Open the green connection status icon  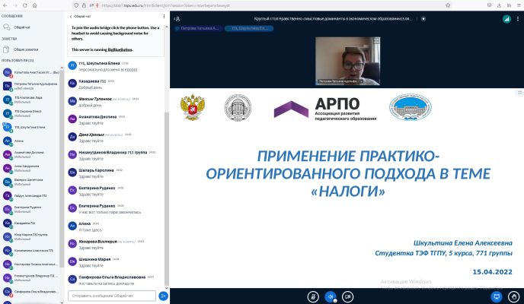pos(506,19)
